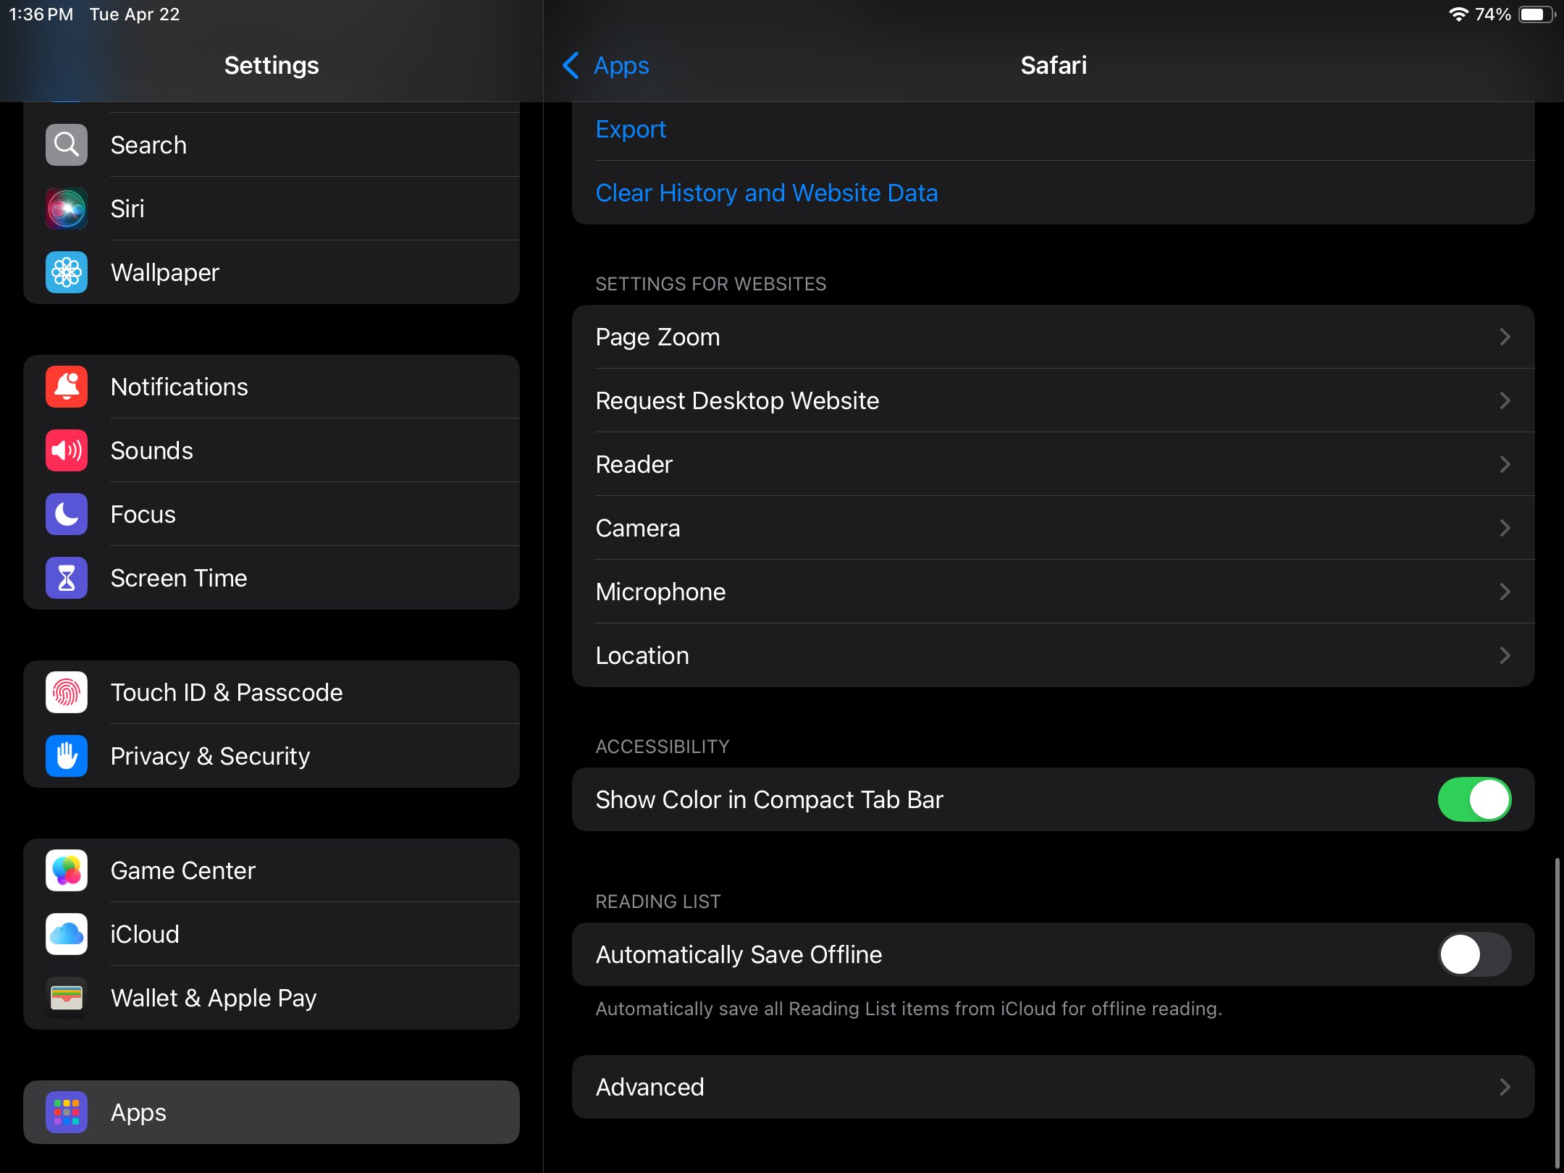Select Game Center label

pyautogui.click(x=183, y=870)
